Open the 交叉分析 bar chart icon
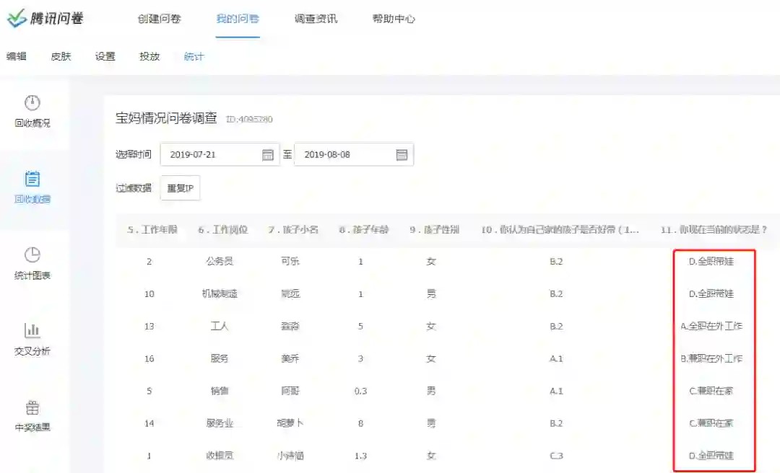Viewport: 780px width, 473px height. coord(32,331)
